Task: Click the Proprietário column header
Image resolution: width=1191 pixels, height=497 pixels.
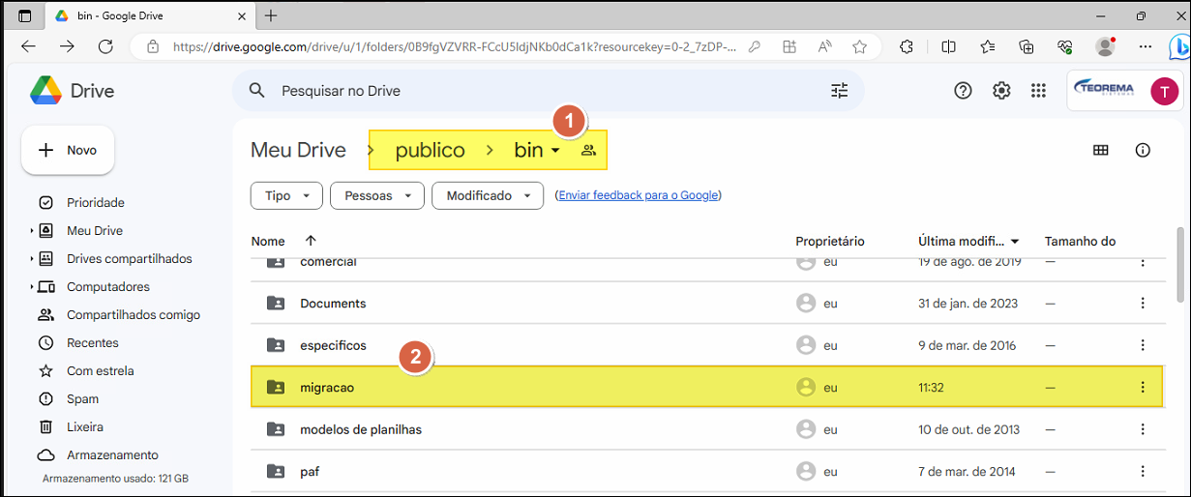Action: (x=830, y=242)
